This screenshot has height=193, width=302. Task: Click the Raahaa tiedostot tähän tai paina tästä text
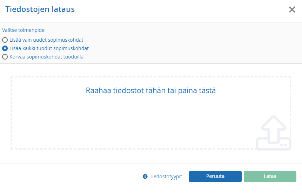(x=150, y=91)
